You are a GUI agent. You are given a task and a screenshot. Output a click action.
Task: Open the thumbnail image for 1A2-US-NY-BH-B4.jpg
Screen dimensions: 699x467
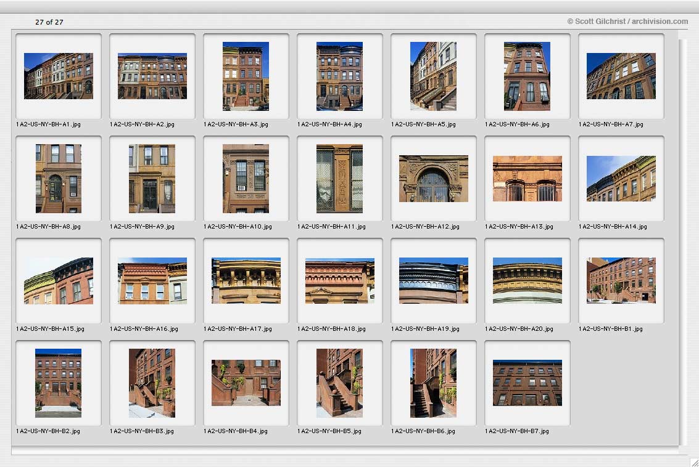click(246, 383)
